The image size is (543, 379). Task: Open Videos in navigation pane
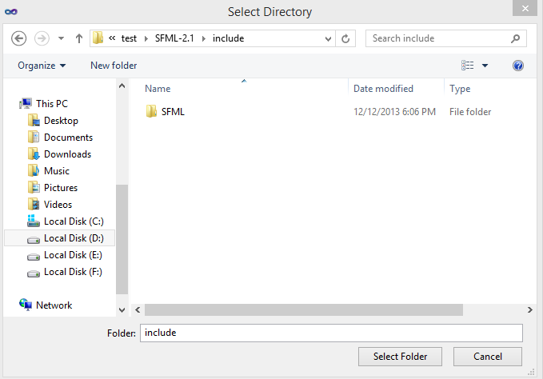click(58, 205)
